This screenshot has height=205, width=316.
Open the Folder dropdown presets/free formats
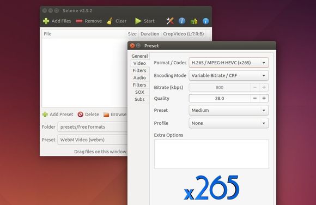[93, 127]
